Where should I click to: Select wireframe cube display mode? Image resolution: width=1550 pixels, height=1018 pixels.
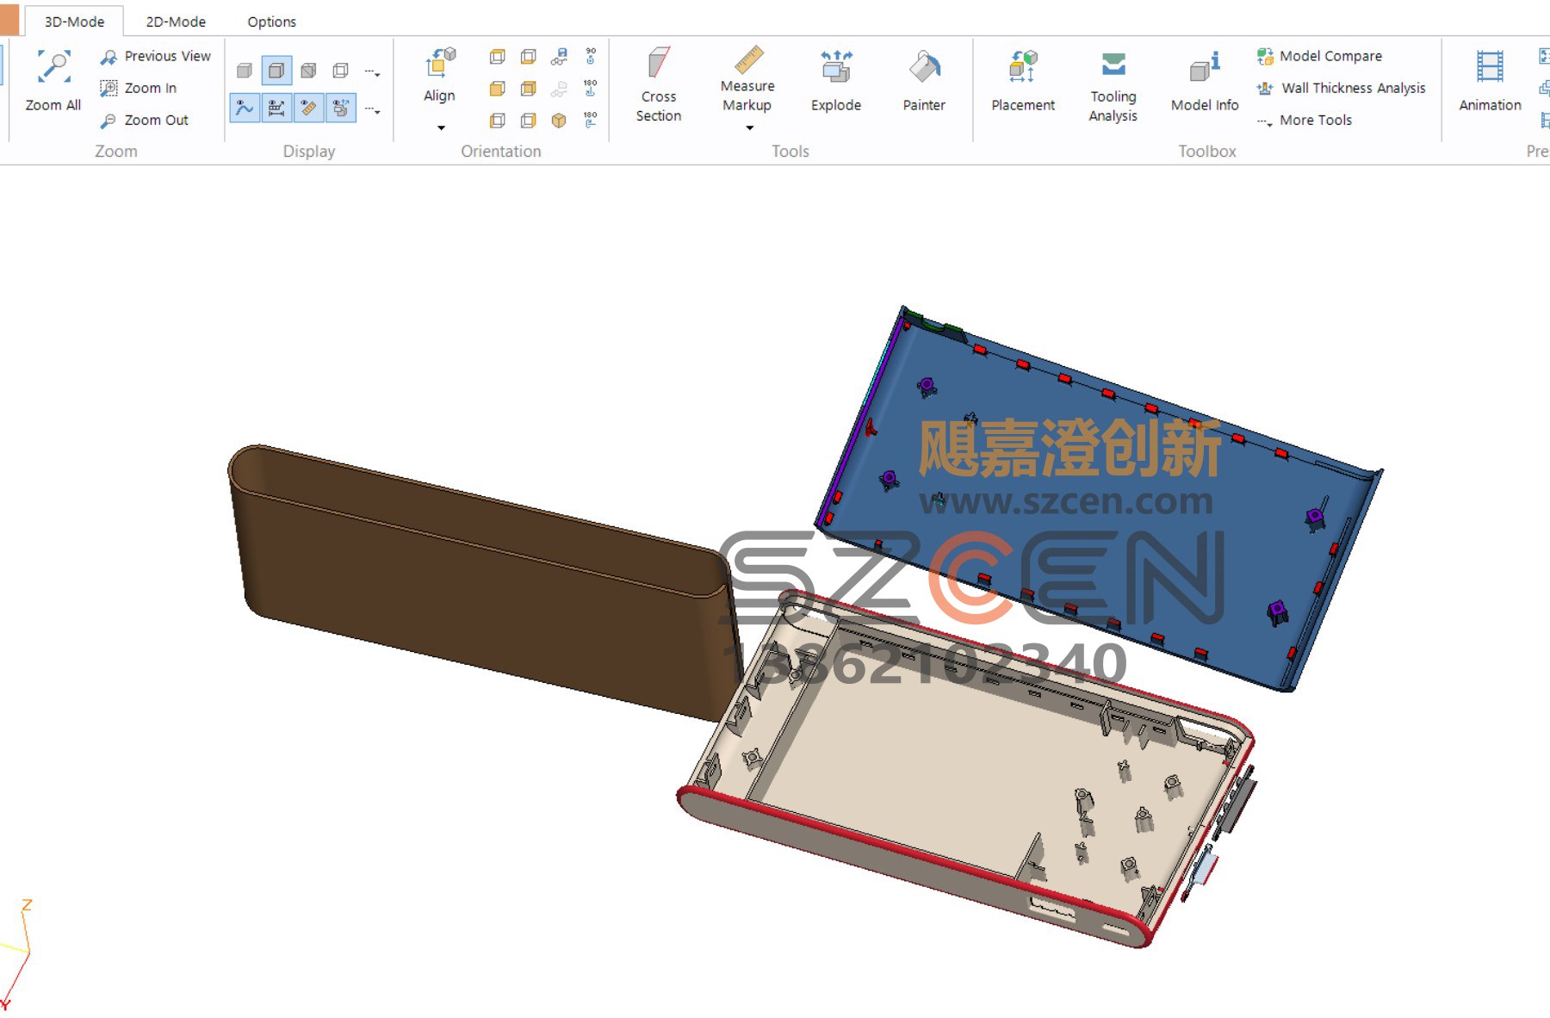click(341, 71)
